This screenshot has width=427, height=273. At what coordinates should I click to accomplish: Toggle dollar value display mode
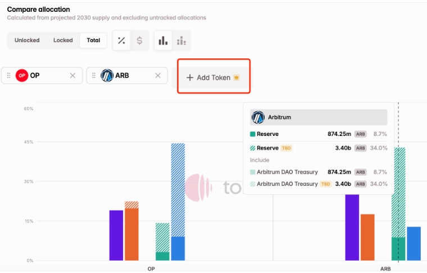(139, 40)
